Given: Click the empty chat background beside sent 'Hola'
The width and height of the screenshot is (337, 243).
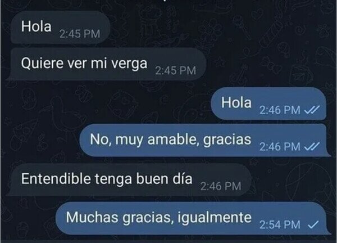Looking at the screenshot, I should coord(107,103).
